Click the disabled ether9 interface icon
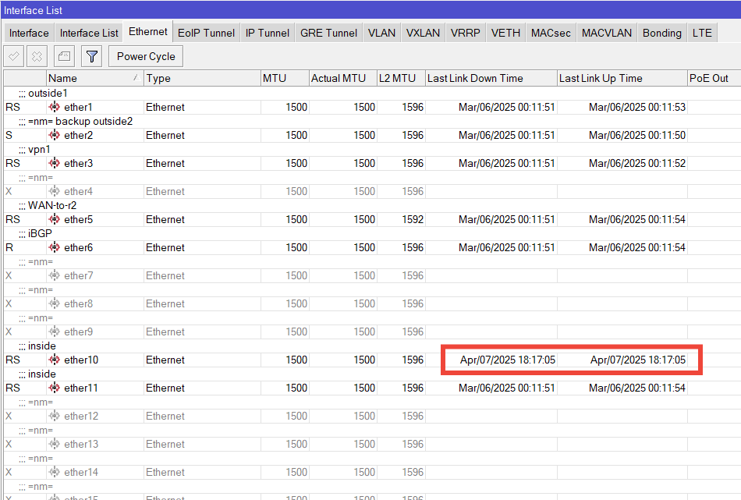 click(x=55, y=332)
